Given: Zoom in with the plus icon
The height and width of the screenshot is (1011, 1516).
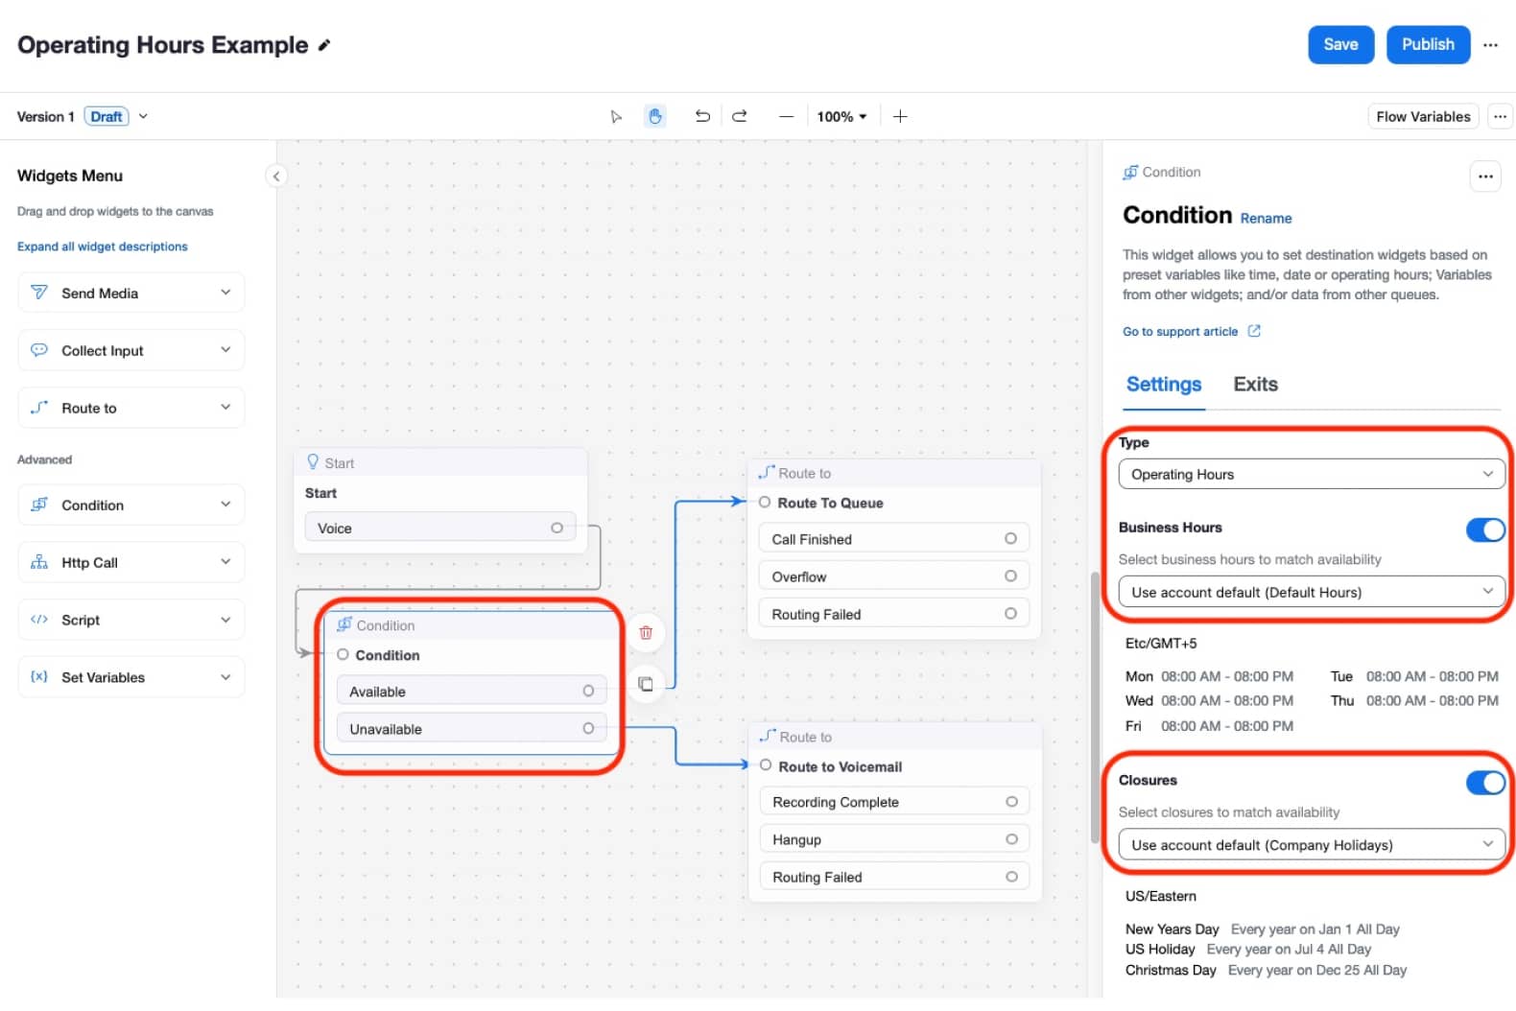Looking at the screenshot, I should [x=900, y=117].
